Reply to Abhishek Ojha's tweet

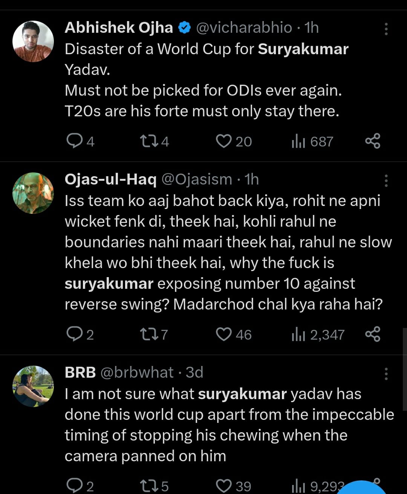74,141
